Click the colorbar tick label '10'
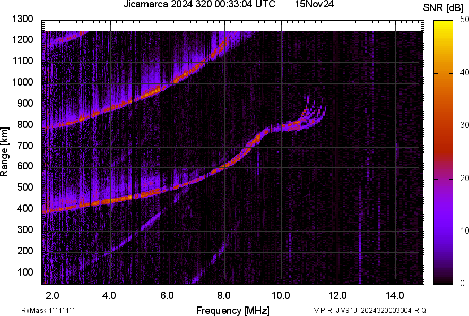 click(464, 230)
